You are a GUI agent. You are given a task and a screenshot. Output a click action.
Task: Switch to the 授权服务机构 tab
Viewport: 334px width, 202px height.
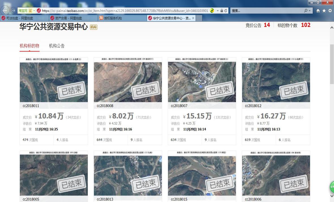[x=122, y=18]
